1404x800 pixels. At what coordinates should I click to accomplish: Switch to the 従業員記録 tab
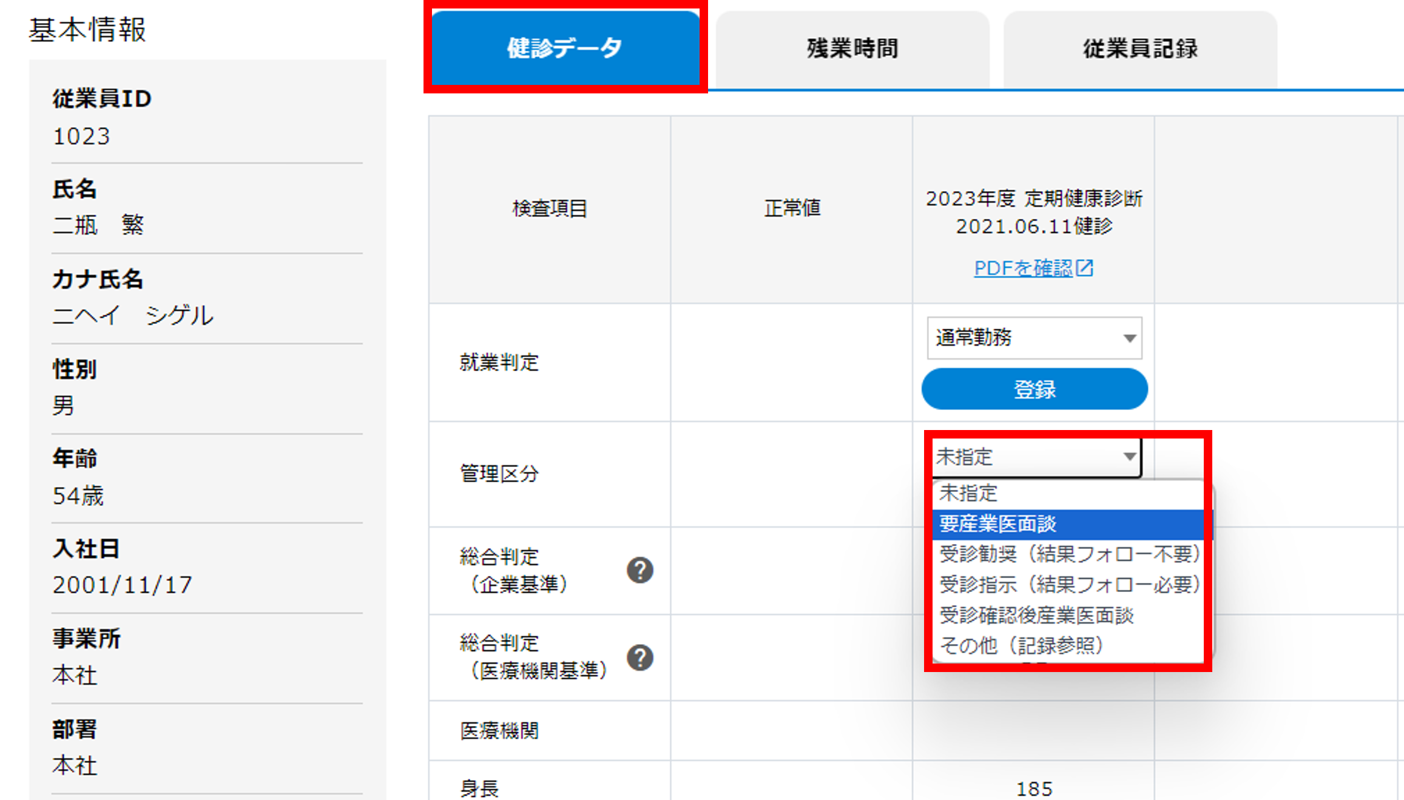[1139, 49]
